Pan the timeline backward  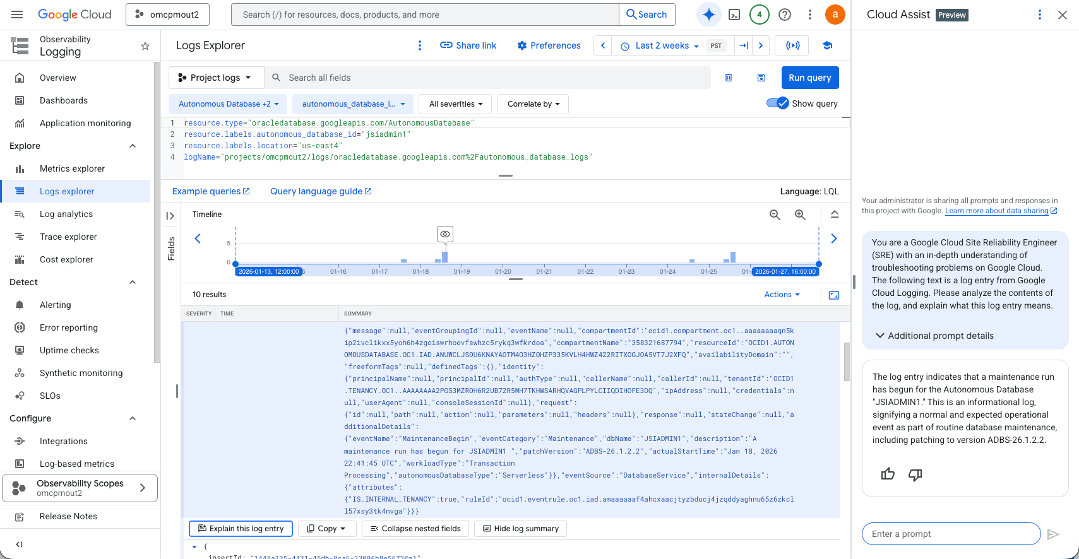tap(198, 238)
